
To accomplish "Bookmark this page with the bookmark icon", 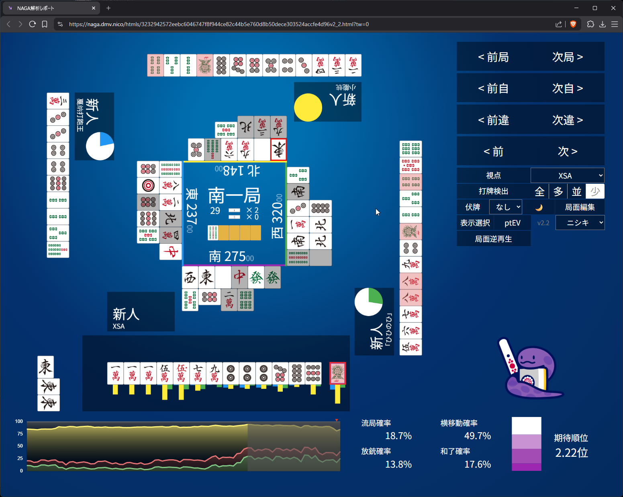I will click(45, 24).
